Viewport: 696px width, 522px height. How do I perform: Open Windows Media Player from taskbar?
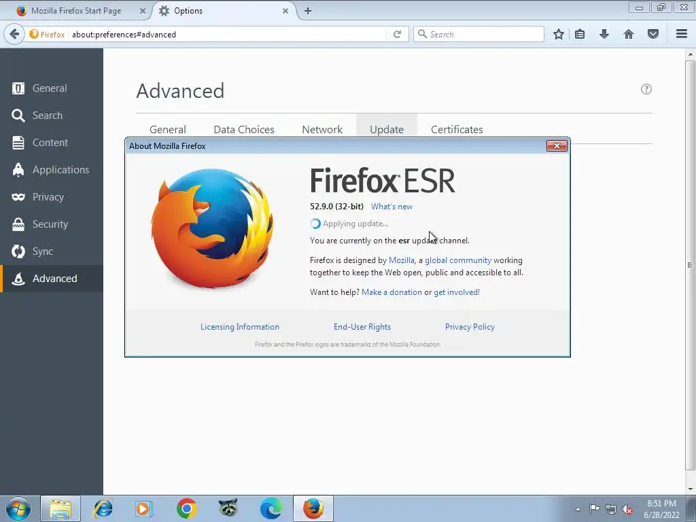click(x=143, y=508)
